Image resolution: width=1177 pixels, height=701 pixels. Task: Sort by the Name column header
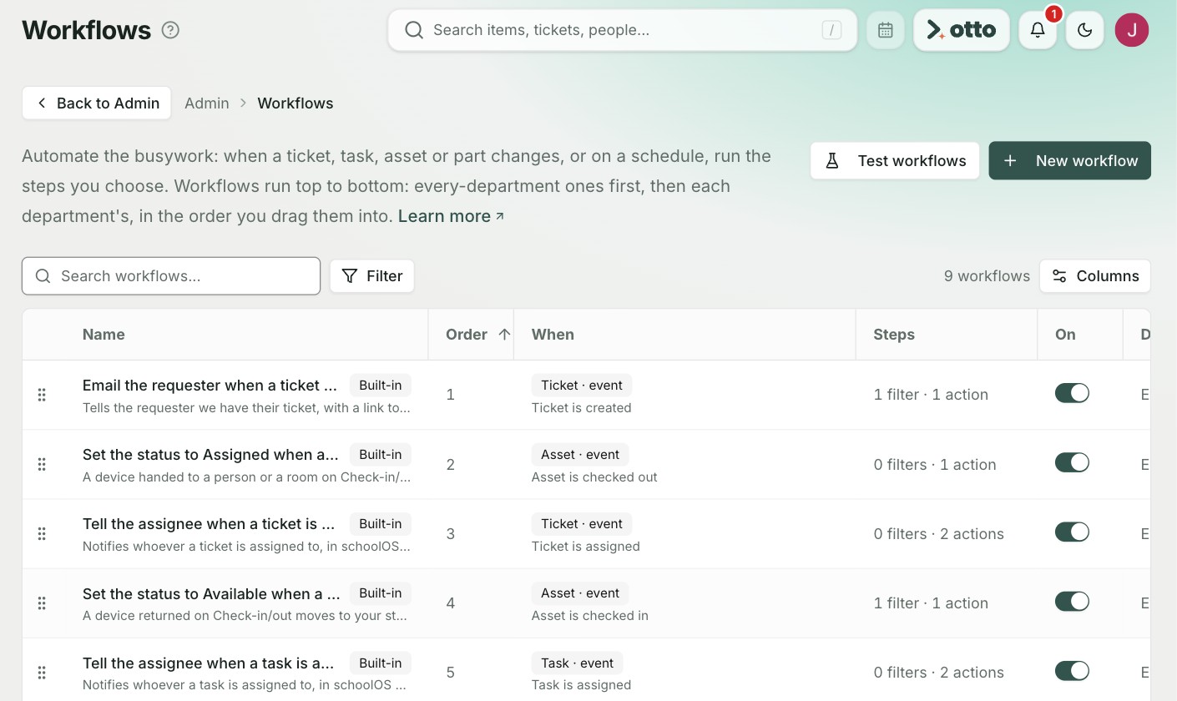click(x=104, y=335)
